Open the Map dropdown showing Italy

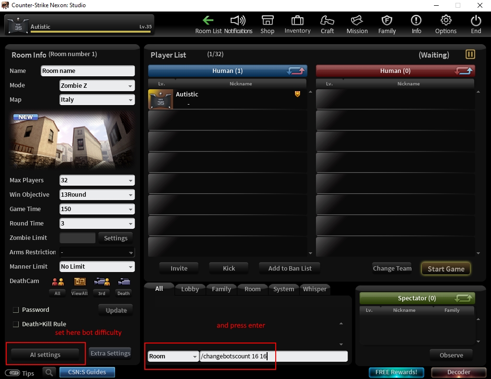(x=97, y=100)
